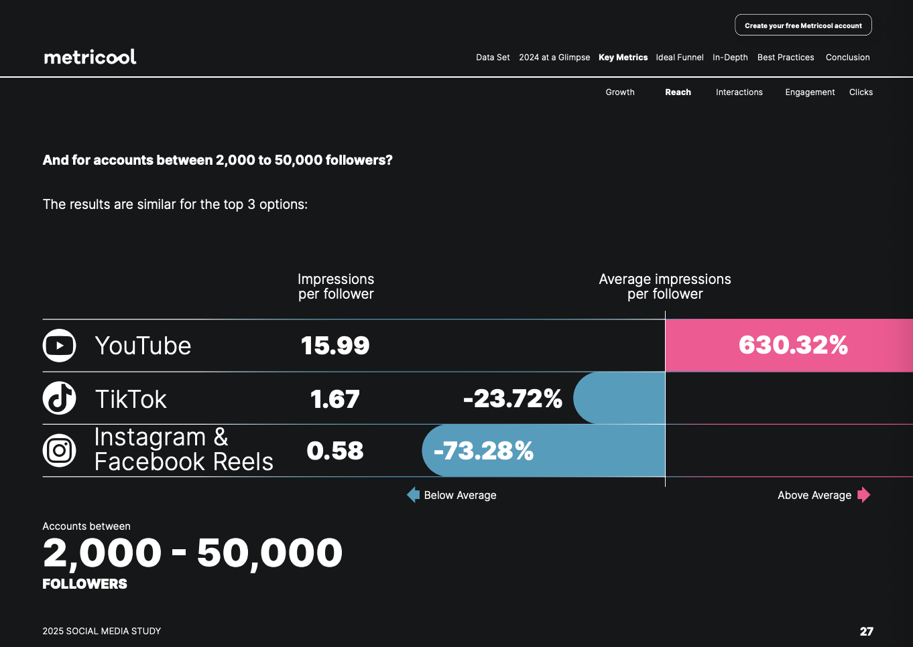Screen dimensions: 913x647
Task: Click the TikTok logo icon
Action: [60, 399]
